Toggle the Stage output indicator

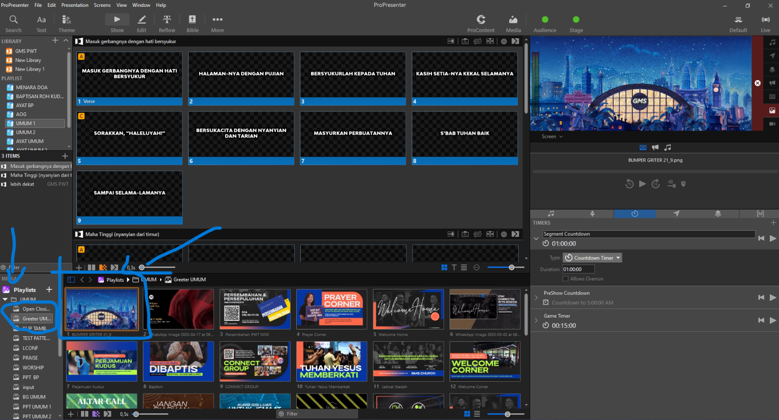[x=576, y=20]
